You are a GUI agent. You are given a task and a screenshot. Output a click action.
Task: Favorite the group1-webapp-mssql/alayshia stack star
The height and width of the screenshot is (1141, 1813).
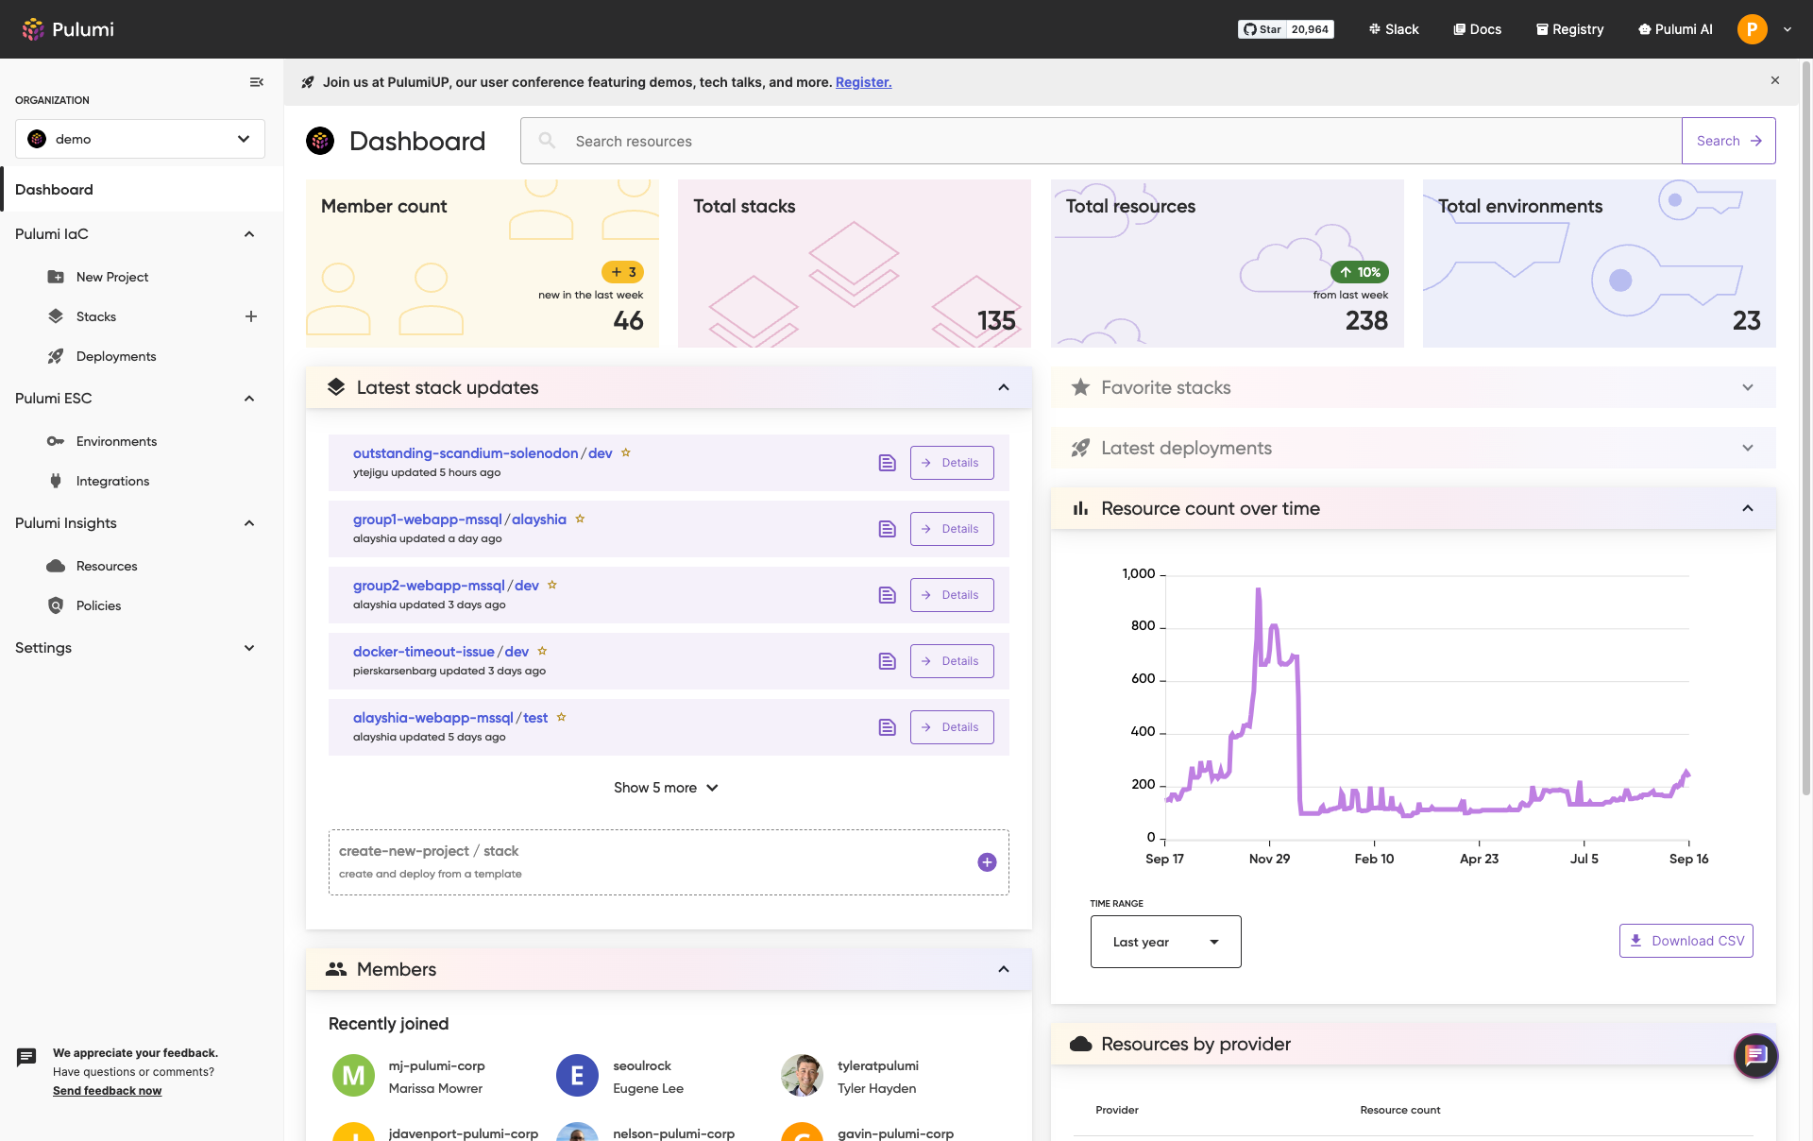coord(580,519)
